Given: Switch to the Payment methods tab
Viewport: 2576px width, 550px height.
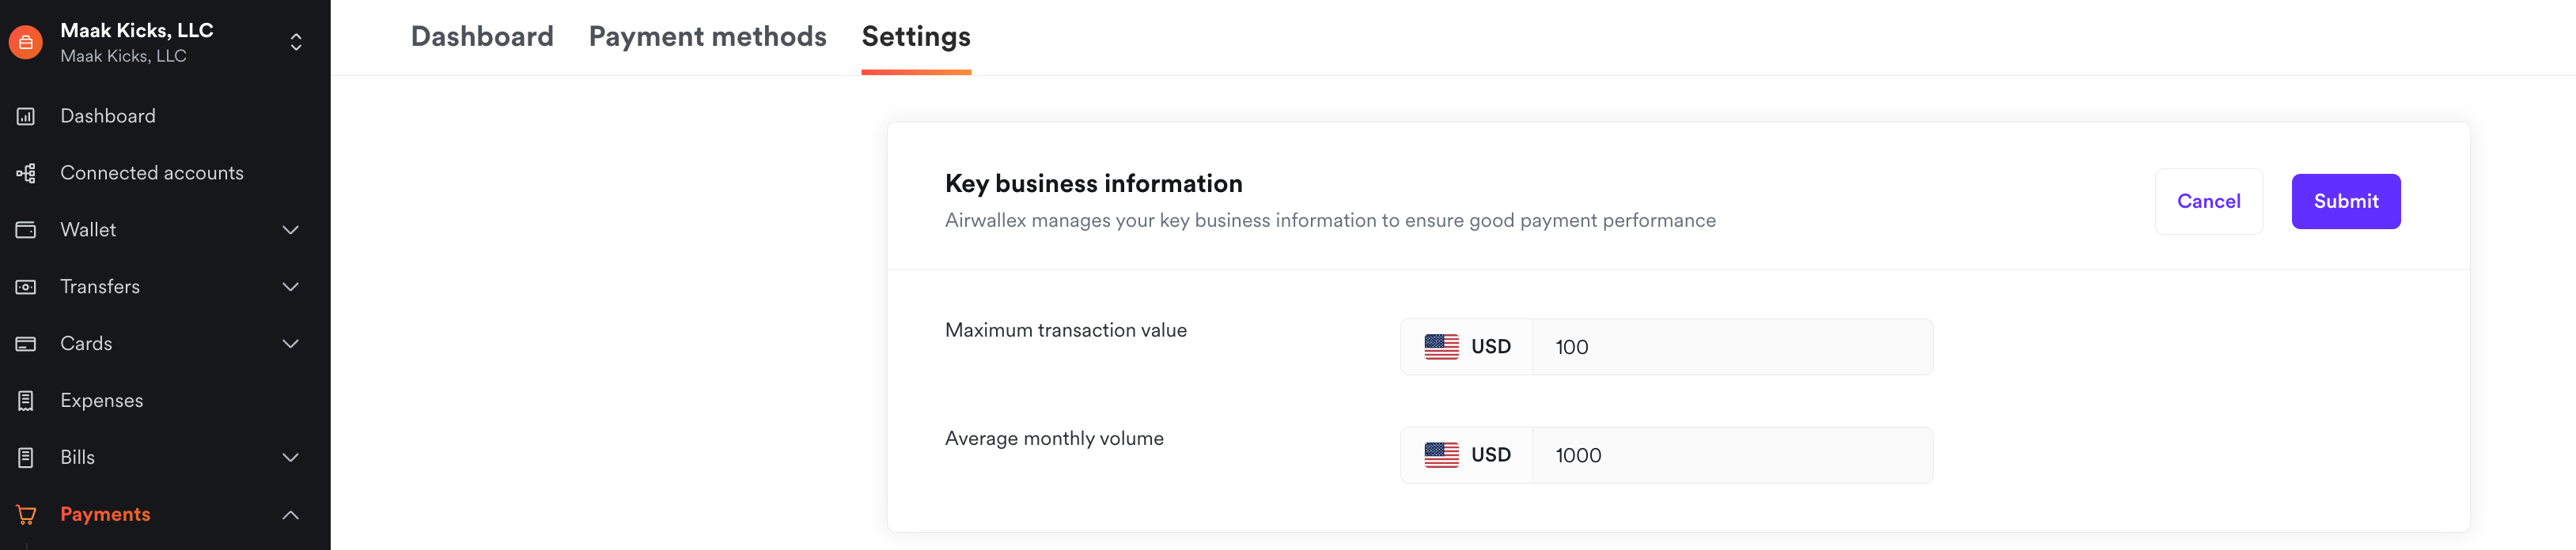Looking at the screenshot, I should [707, 37].
